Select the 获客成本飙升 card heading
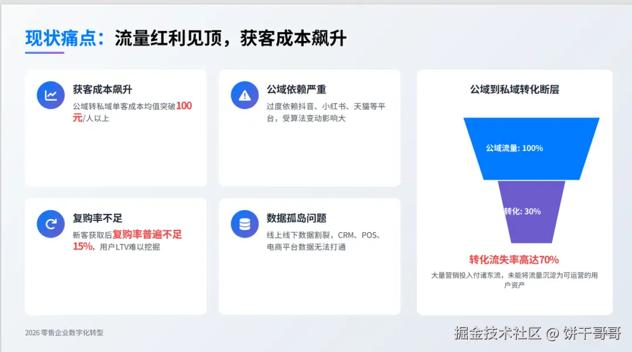632x352 pixels. click(102, 89)
